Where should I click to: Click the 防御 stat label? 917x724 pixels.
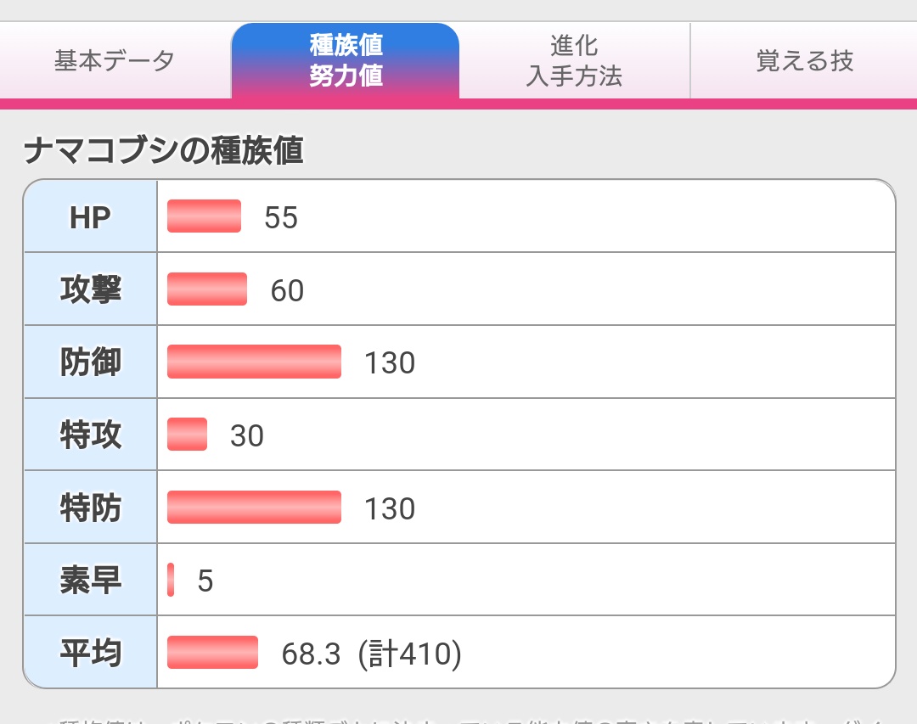tap(90, 363)
